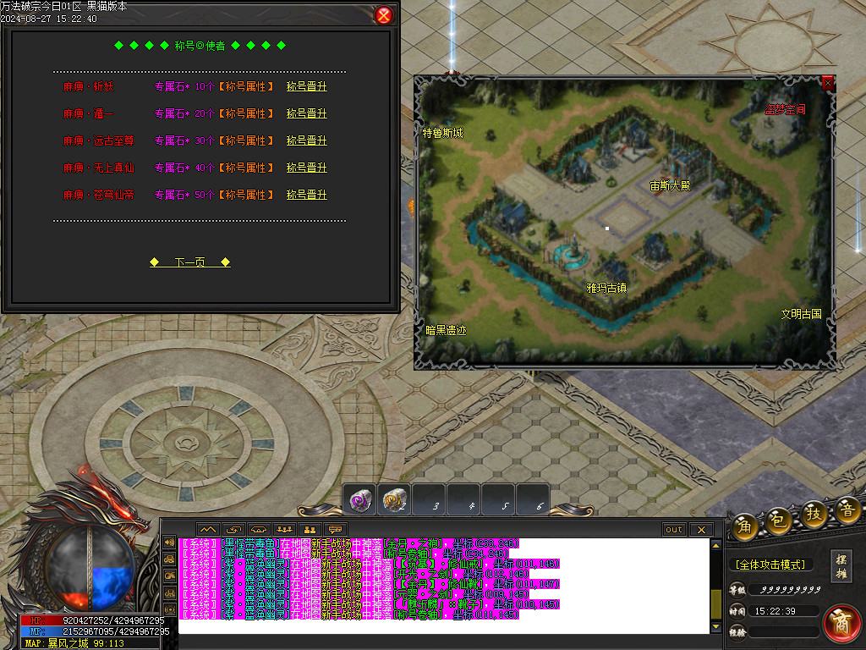
Task: Open the three-person group chat toolbar icon
Action: [x=284, y=530]
